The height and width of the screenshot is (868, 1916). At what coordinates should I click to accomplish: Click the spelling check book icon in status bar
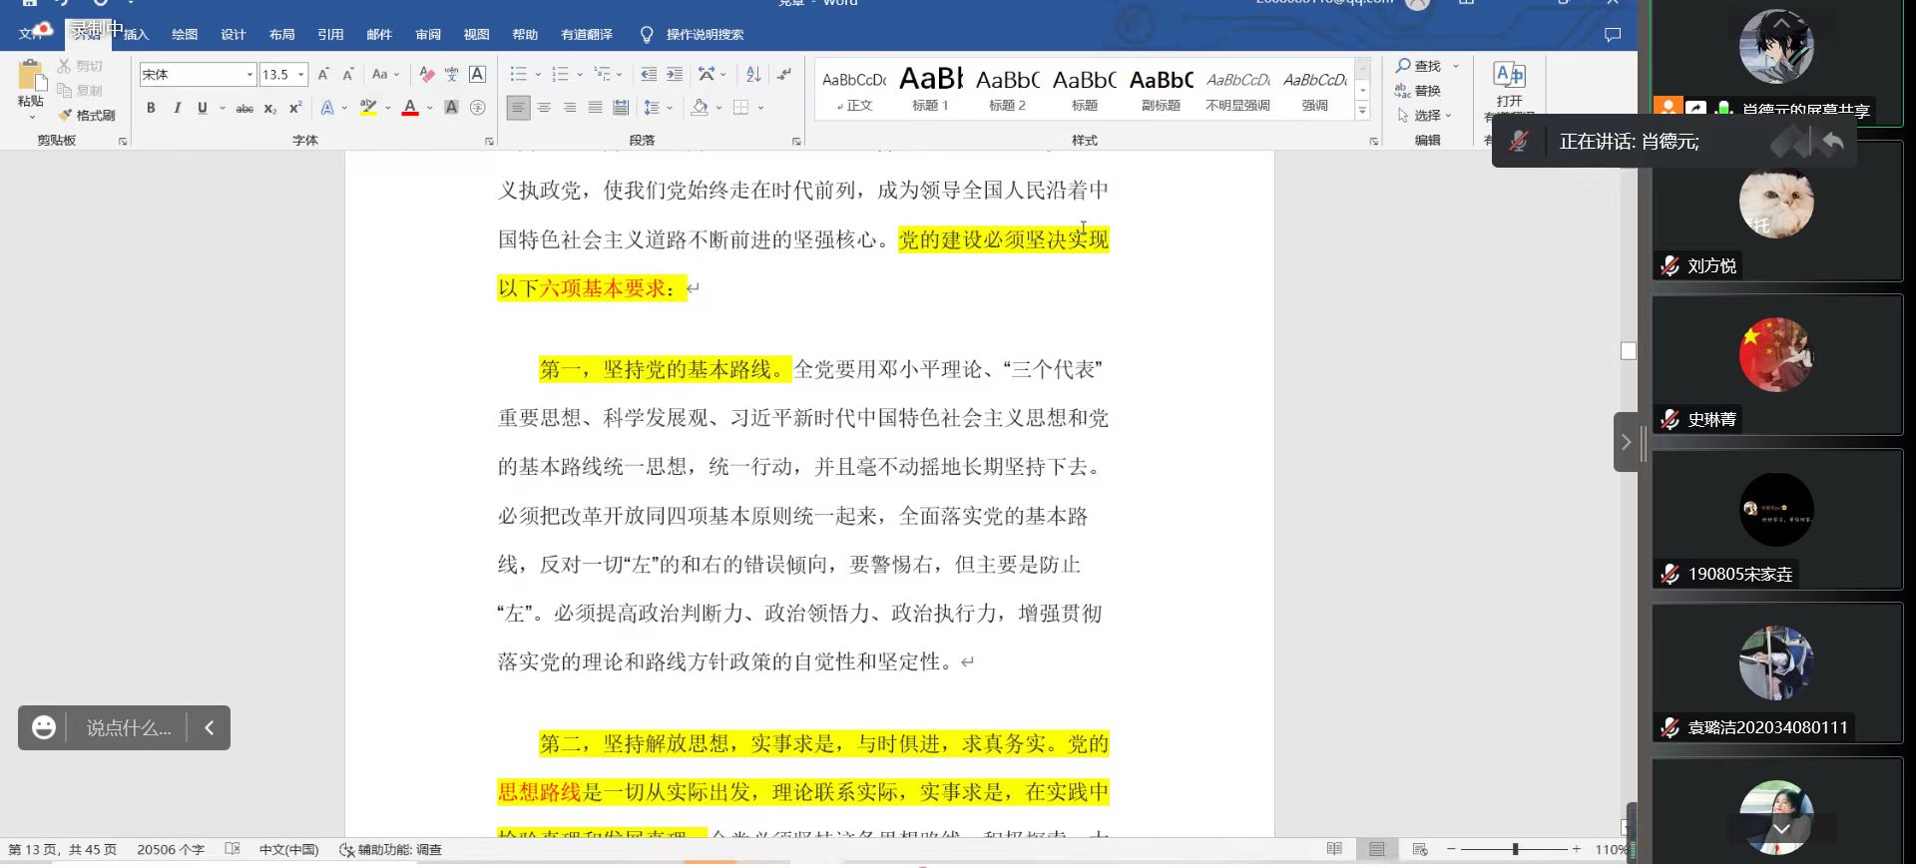tap(233, 849)
